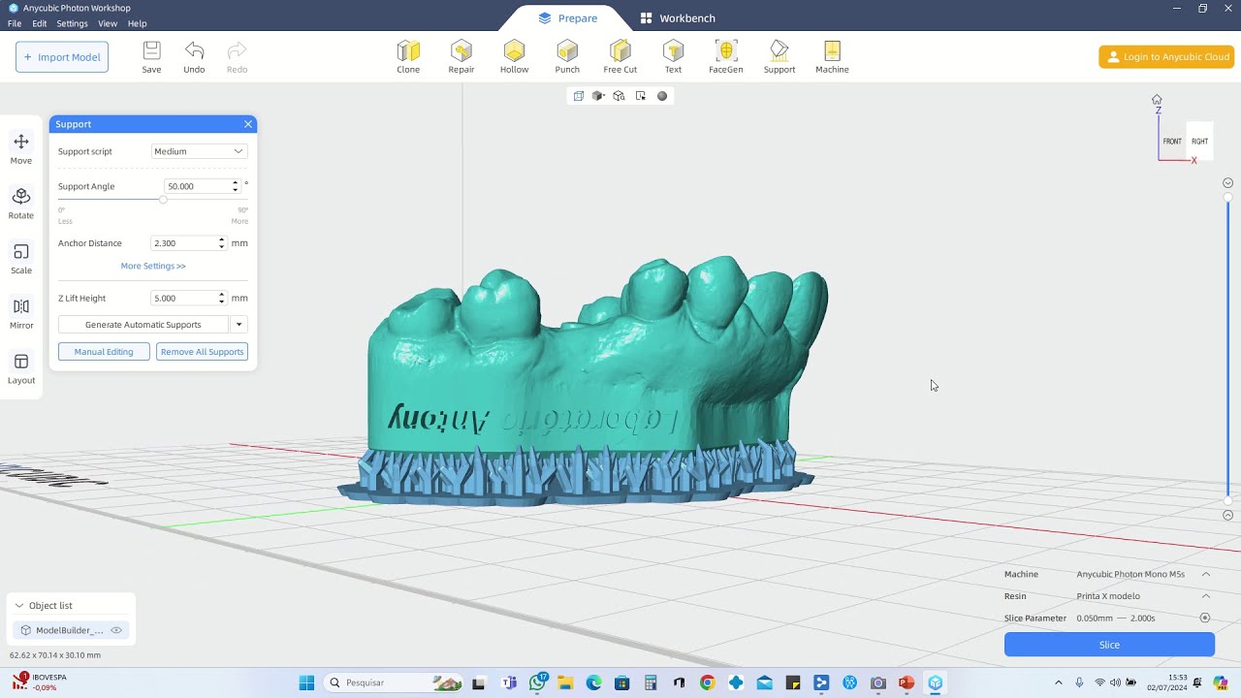Screen dimensions: 1241x698
Task: Select ModelBuilder item in Object list
Action: point(70,630)
